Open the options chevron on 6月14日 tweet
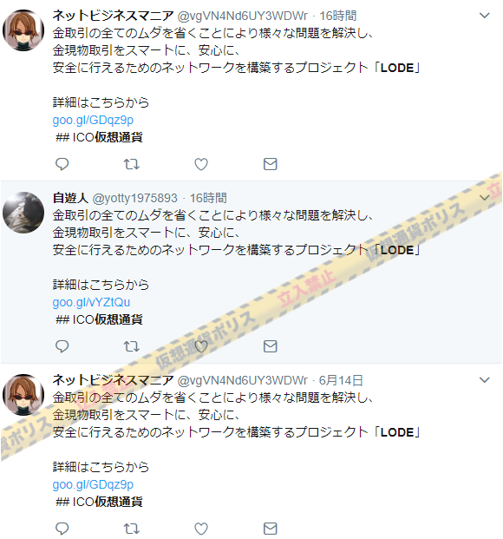This screenshot has width=503, height=539. (x=485, y=380)
